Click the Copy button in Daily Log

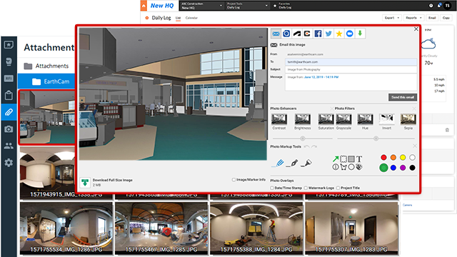(x=446, y=18)
